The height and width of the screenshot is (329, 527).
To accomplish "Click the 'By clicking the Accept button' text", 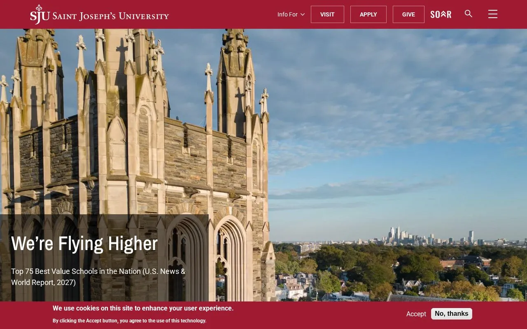I will pos(129,321).
